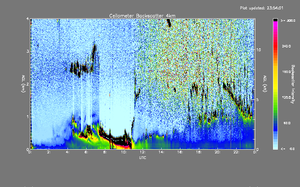
Task: Click the '120.0' colorbar tick value
Action: coord(286,97)
